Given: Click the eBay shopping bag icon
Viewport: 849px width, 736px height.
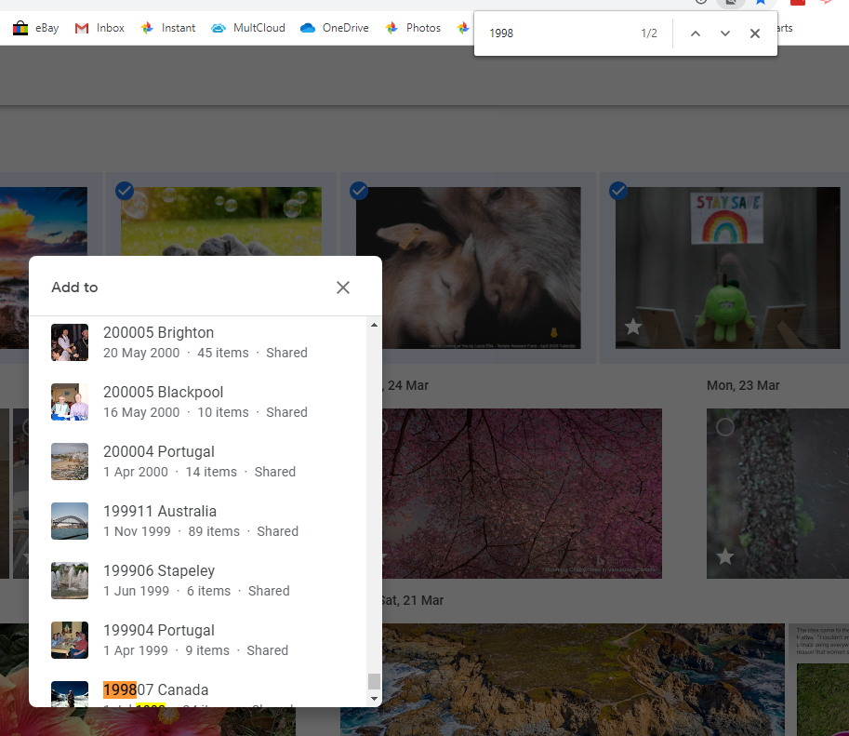Looking at the screenshot, I should coord(20,28).
